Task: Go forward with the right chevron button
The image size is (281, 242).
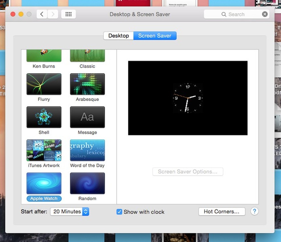Action: [x=53, y=14]
